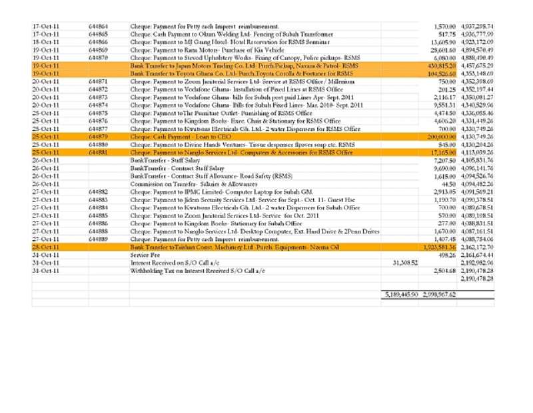
Task: Select Nanglo Services Computers & Accessories description
Action: point(241,153)
